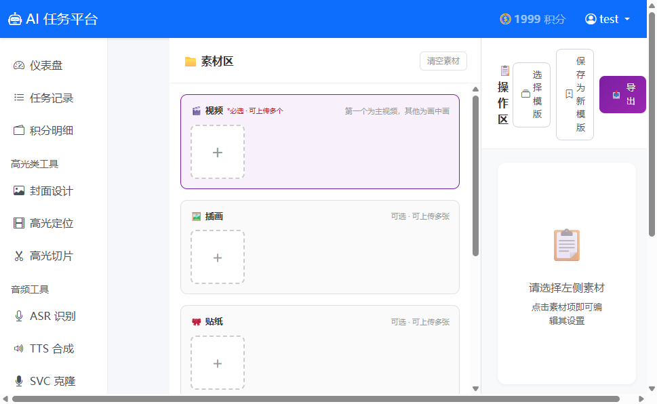
Task: Click the 请选择左侧素材 text
Action: coord(567,288)
